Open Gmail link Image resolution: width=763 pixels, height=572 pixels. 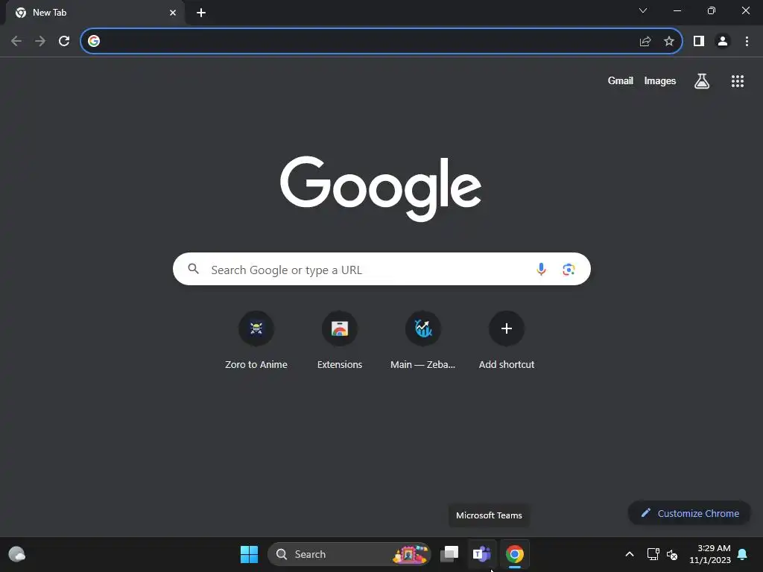click(621, 80)
